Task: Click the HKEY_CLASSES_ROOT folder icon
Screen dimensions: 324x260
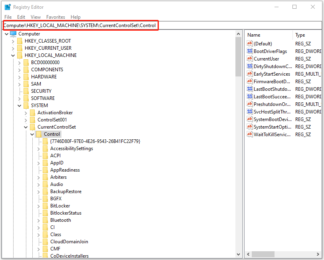Action: tap(20, 41)
